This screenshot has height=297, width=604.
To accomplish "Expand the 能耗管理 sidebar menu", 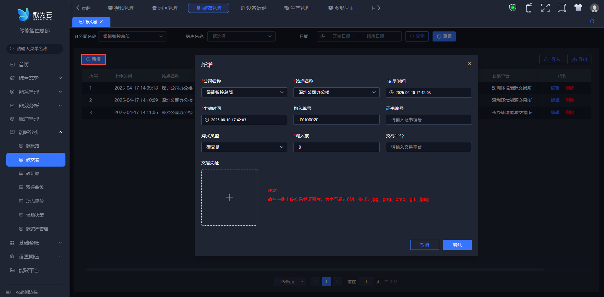I will pos(36,92).
